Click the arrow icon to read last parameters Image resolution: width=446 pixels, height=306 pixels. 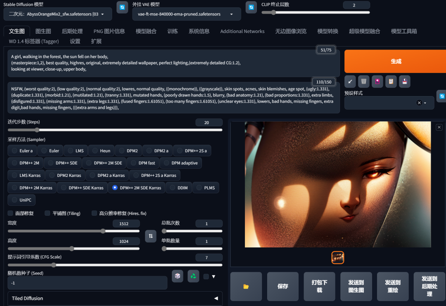tap(350, 81)
